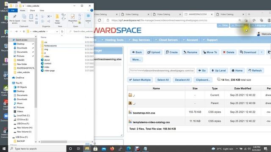Click Explorer refresh button next to address bar

point(62,31)
